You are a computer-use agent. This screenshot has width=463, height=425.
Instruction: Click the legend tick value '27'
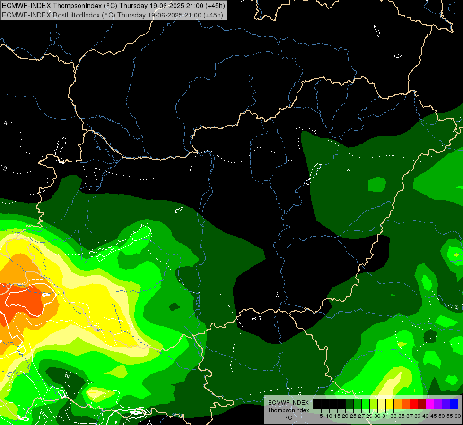361,416
